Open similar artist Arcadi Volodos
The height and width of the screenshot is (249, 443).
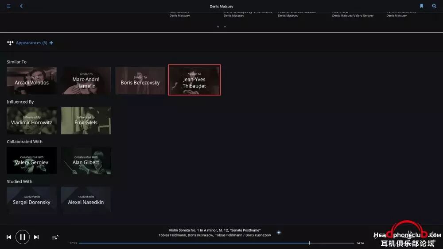click(31, 80)
